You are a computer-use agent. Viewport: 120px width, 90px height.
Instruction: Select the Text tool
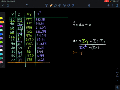46,5
